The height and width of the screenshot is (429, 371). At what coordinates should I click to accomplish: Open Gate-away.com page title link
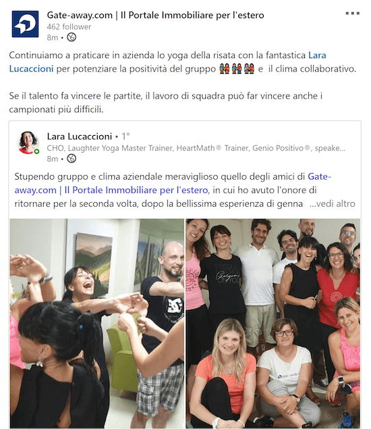155,15
